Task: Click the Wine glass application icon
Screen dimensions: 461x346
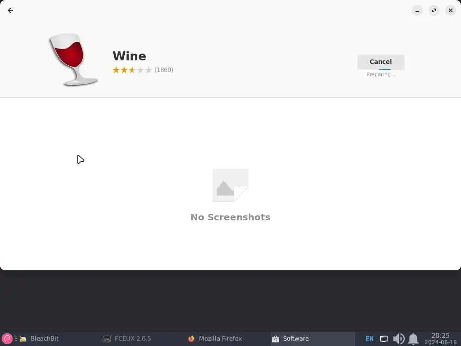Action: [73, 59]
